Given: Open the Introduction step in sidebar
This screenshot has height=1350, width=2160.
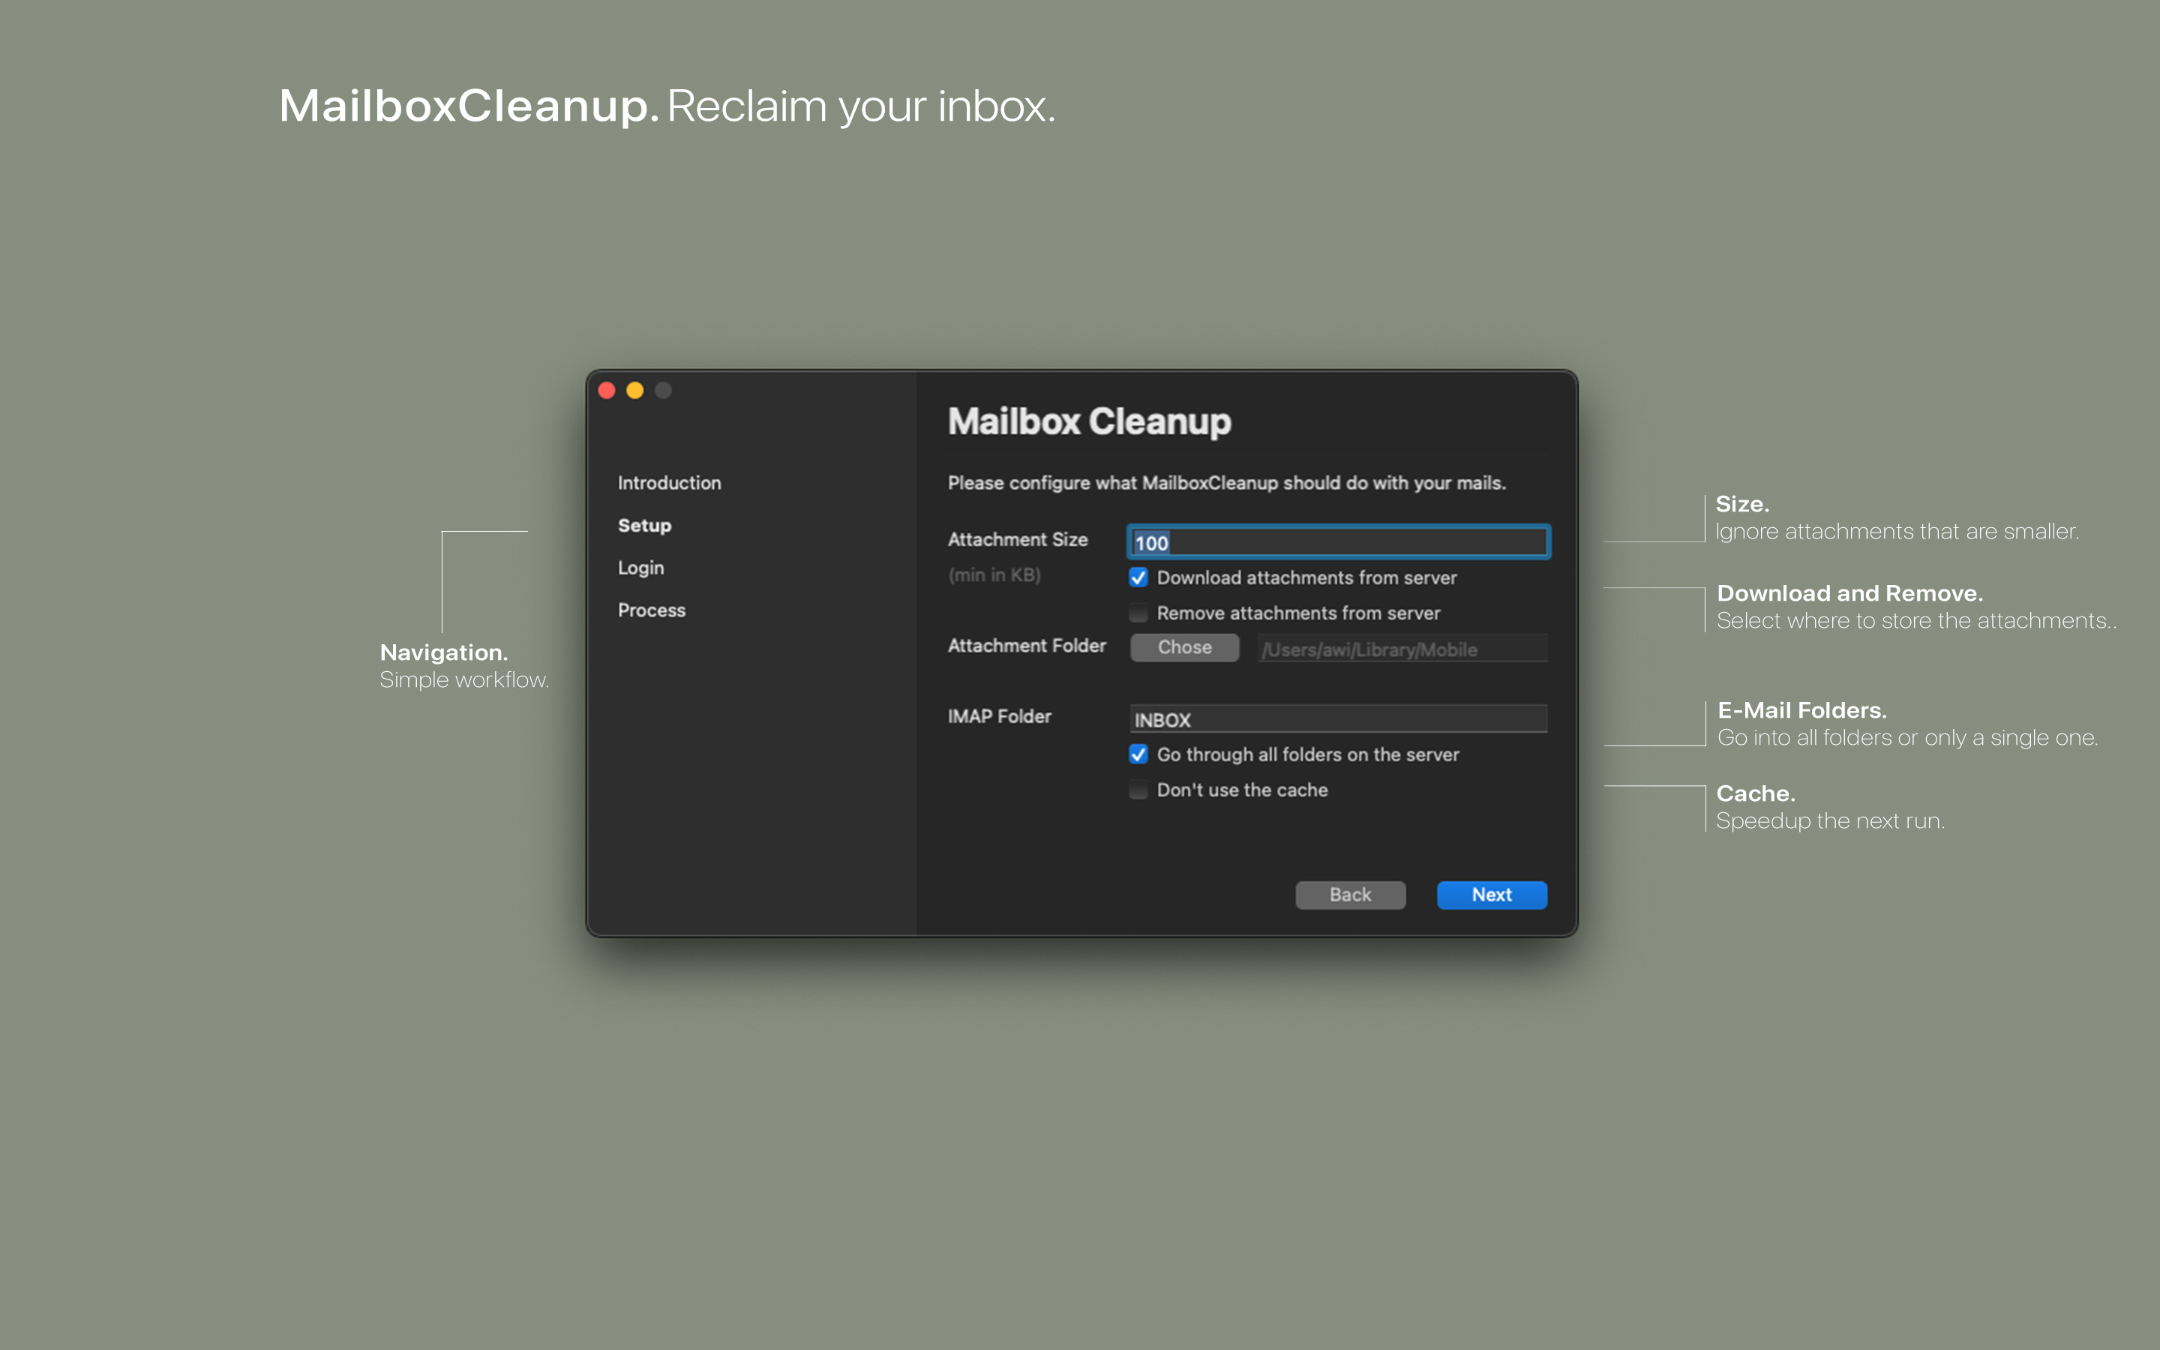Looking at the screenshot, I should click(670, 483).
